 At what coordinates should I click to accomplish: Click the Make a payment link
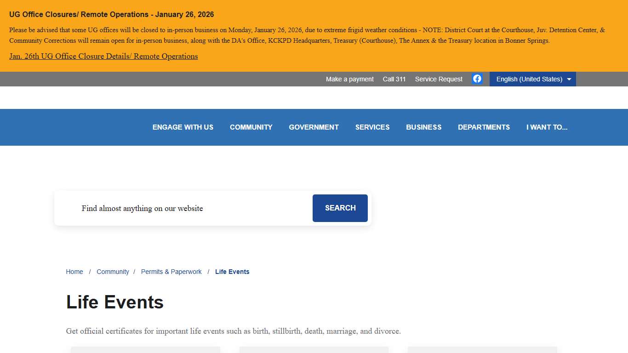coord(349,79)
